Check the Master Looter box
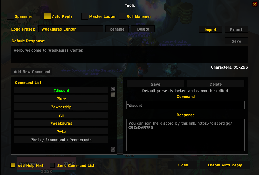Viewport: 259px width, 175px height. (x=85, y=16)
